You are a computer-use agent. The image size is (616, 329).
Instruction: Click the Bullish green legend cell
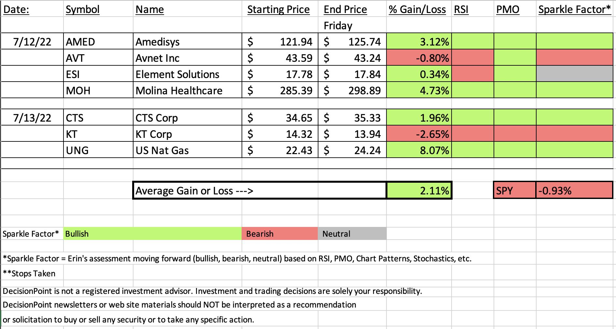pos(152,234)
